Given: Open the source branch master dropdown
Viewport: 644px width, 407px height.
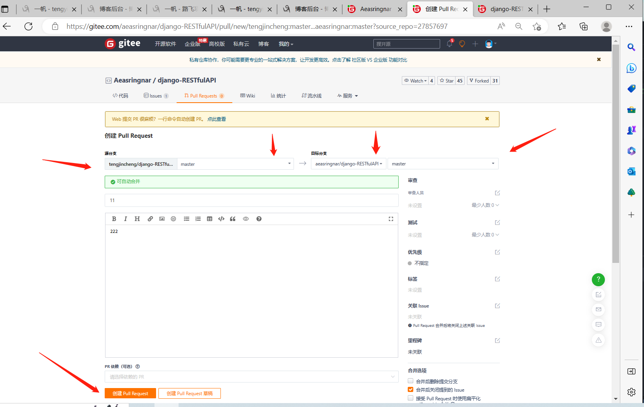Looking at the screenshot, I should (235, 164).
